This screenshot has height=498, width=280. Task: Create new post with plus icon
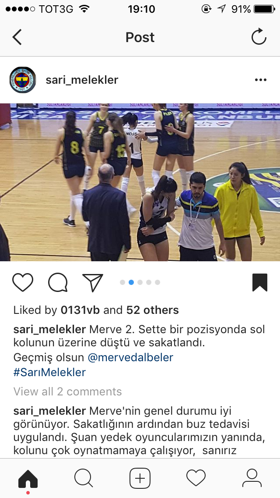tap(140, 478)
